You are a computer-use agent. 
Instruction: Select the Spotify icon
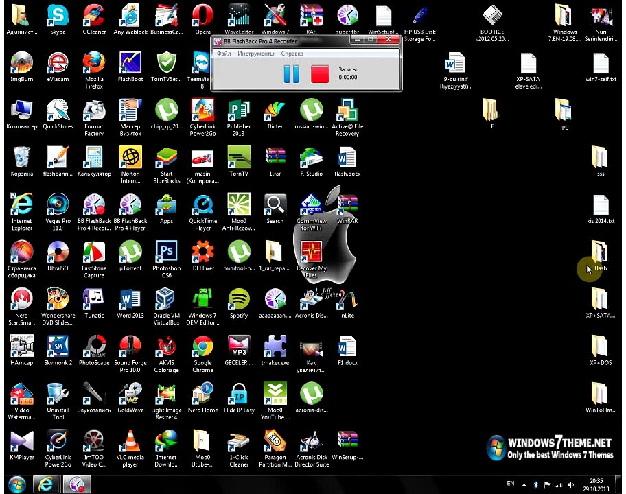(x=239, y=303)
